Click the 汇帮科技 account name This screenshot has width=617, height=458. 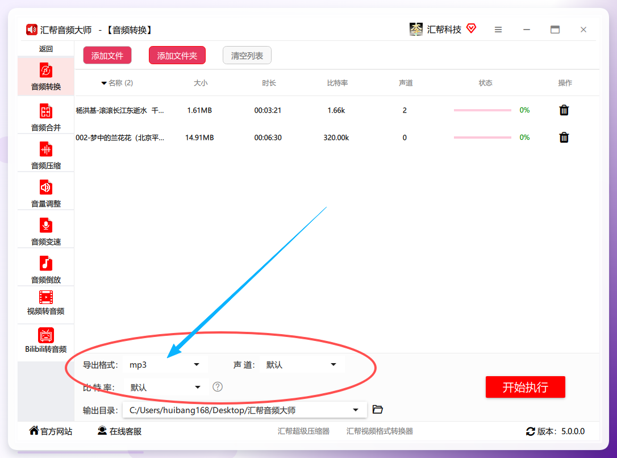(x=444, y=30)
